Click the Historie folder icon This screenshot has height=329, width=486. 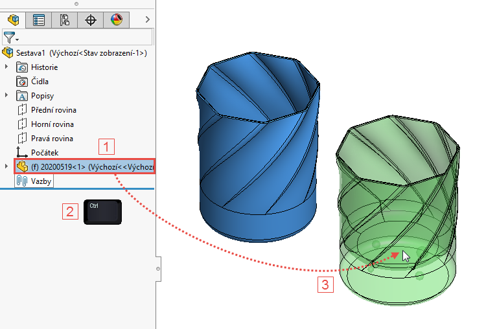click(22, 67)
